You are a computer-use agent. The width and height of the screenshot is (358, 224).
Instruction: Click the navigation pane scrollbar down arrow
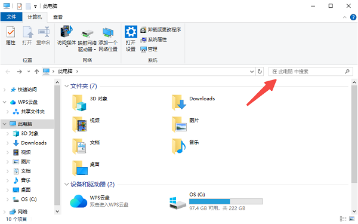coord(57,211)
